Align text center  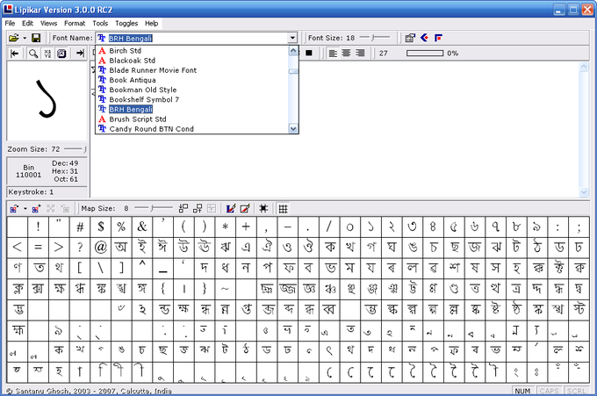pyautogui.click(x=346, y=53)
